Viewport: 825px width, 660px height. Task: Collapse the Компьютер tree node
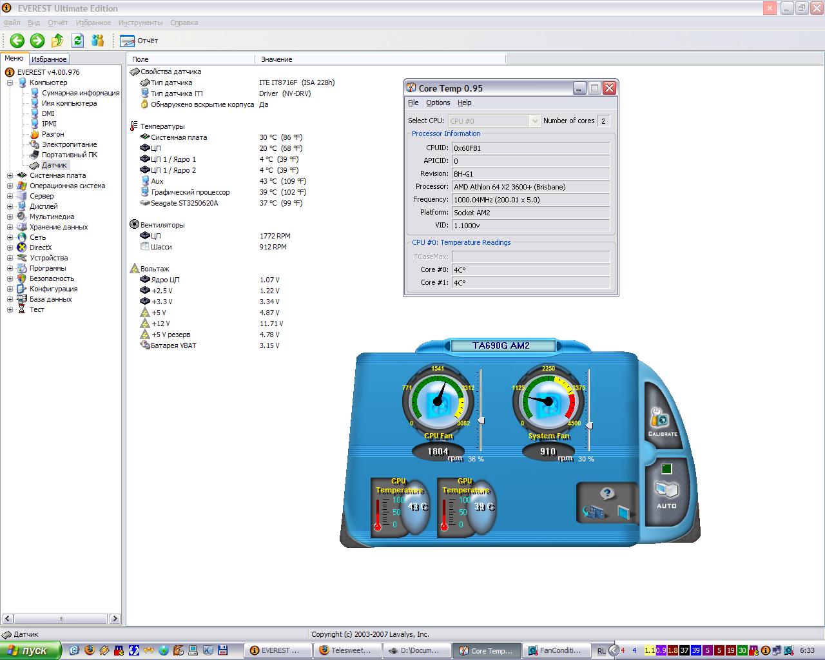[10, 82]
